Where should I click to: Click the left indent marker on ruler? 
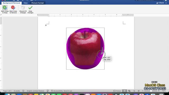(49, 16)
